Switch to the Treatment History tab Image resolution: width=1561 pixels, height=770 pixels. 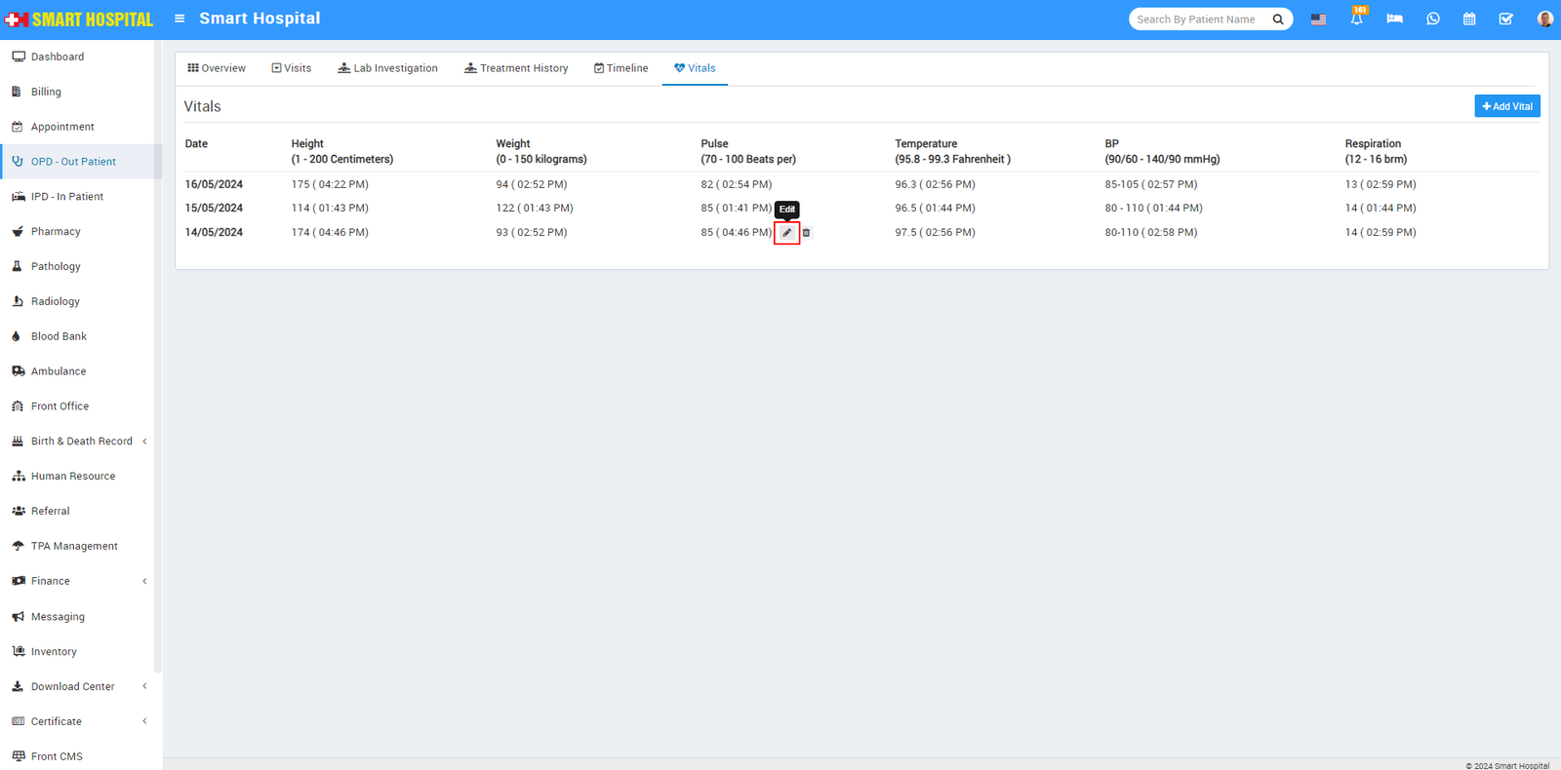[516, 68]
